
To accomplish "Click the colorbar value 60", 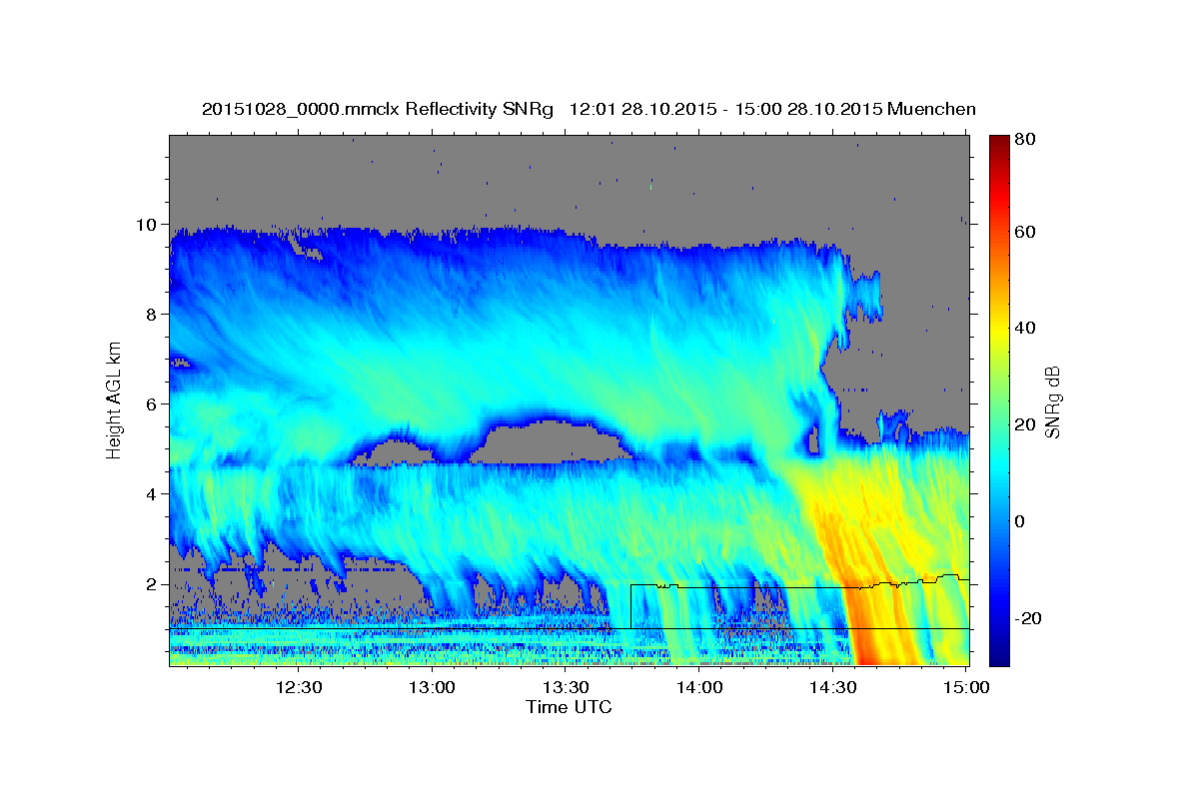I will click(x=1024, y=232).
